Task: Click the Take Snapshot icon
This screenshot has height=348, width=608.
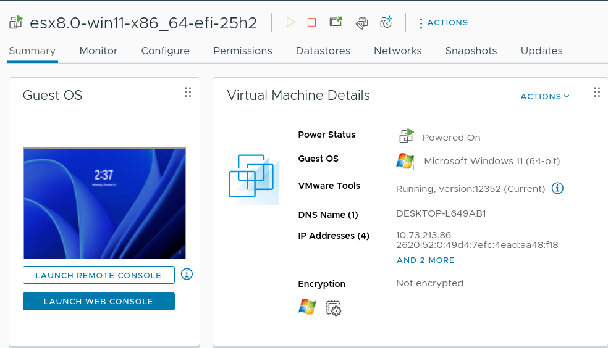Action: point(386,23)
